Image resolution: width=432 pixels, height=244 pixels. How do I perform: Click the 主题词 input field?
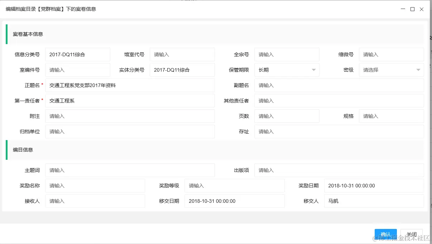tap(130, 170)
